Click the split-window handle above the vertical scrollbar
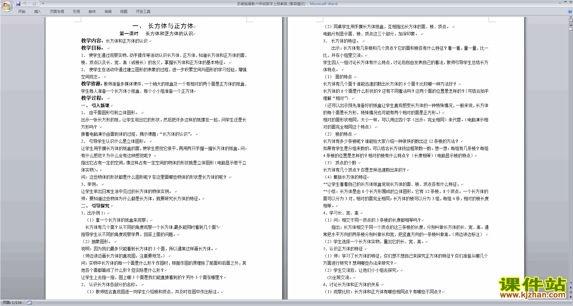 571,17
